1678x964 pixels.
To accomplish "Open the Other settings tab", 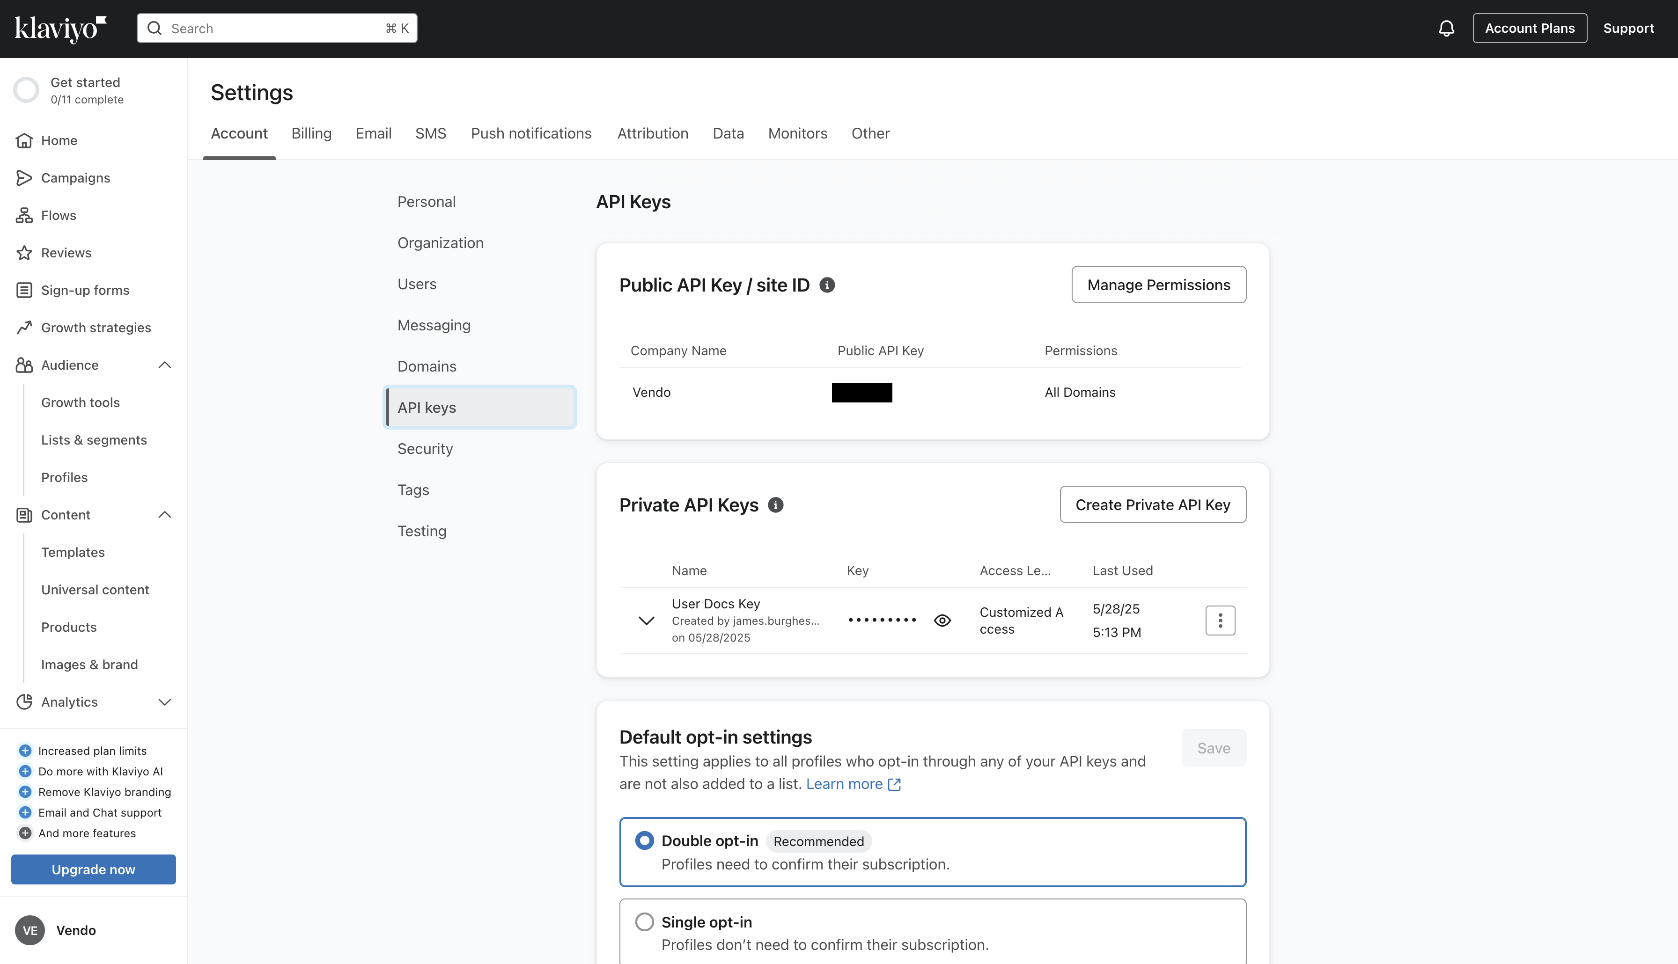I will (x=870, y=133).
